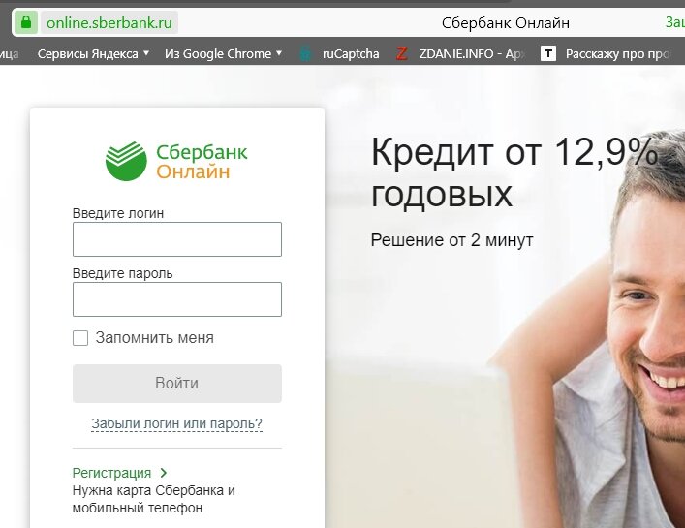Screen dimensions: 685x528
Task: Click the Сбербанк Онлайн page title in address bar
Action: (506, 22)
